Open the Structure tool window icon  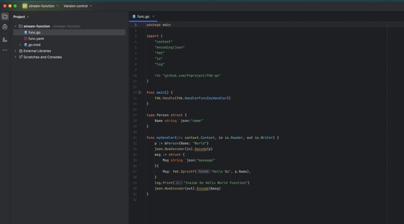(x=5, y=40)
